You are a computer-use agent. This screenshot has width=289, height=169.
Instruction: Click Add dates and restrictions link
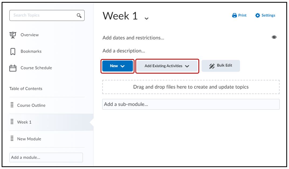point(133,38)
